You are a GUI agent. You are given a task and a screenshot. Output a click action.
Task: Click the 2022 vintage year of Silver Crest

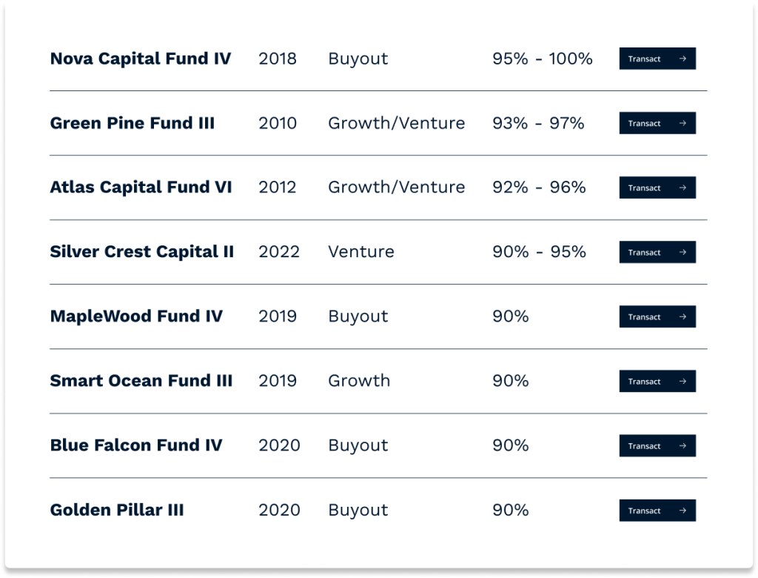pyautogui.click(x=279, y=252)
